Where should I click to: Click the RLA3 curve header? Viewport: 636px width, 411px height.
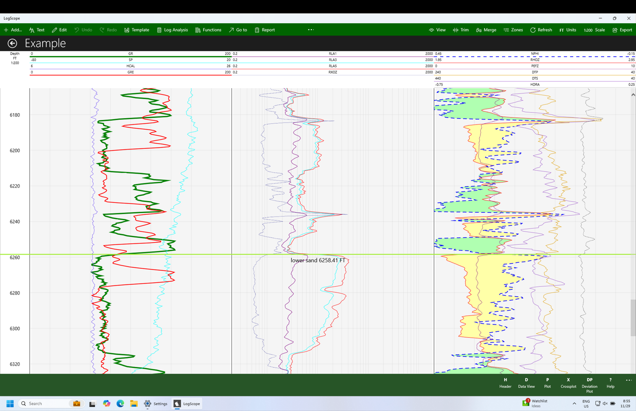(x=333, y=60)
